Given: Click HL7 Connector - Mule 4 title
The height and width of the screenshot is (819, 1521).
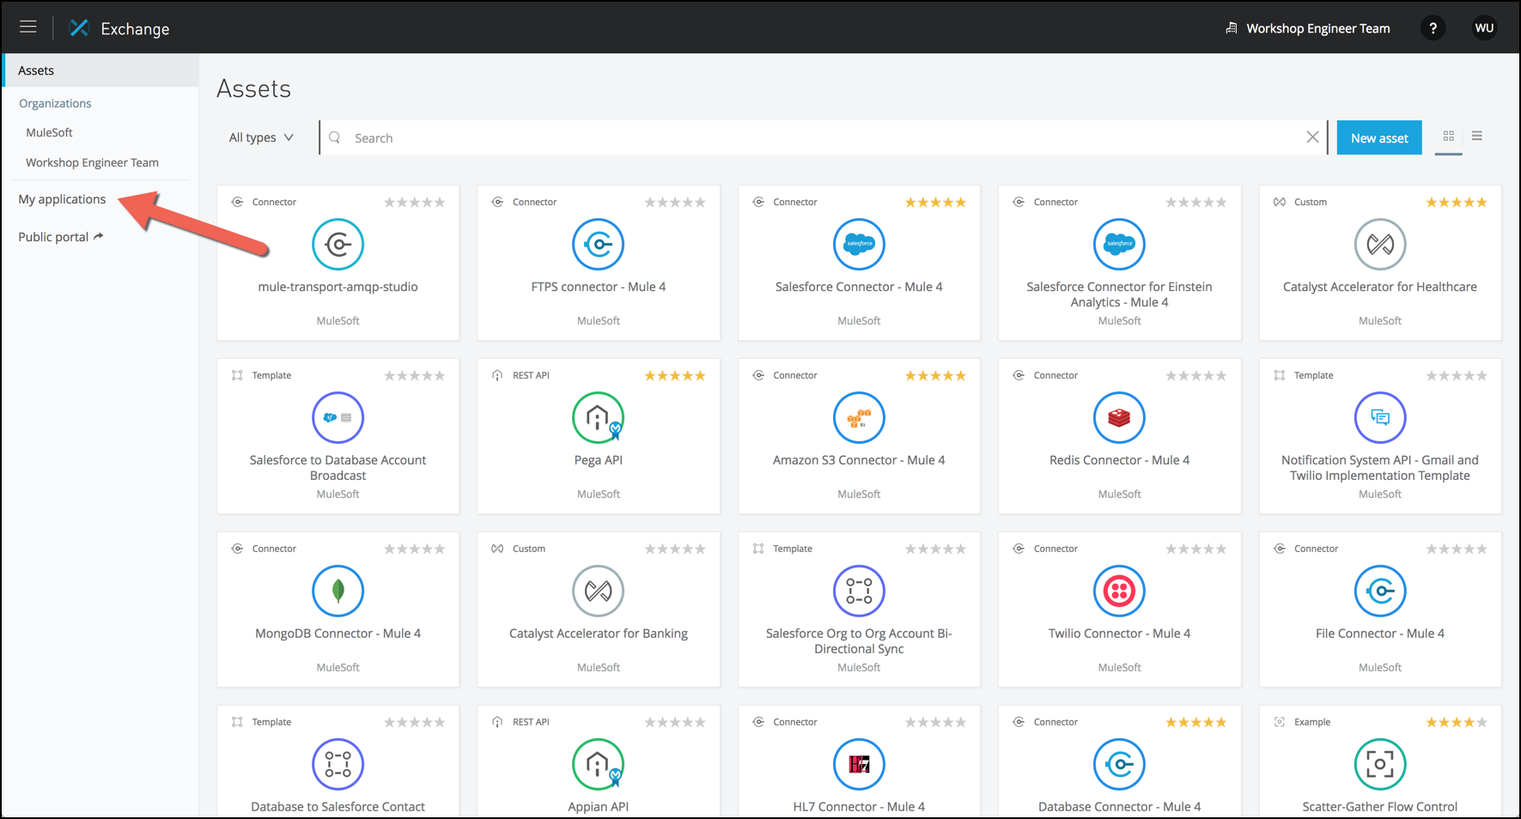Looking at the screenshot, I should (x=859, y=807).
